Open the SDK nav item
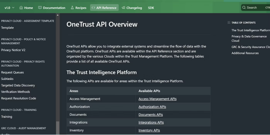The image size is (270, 135). 151,8
